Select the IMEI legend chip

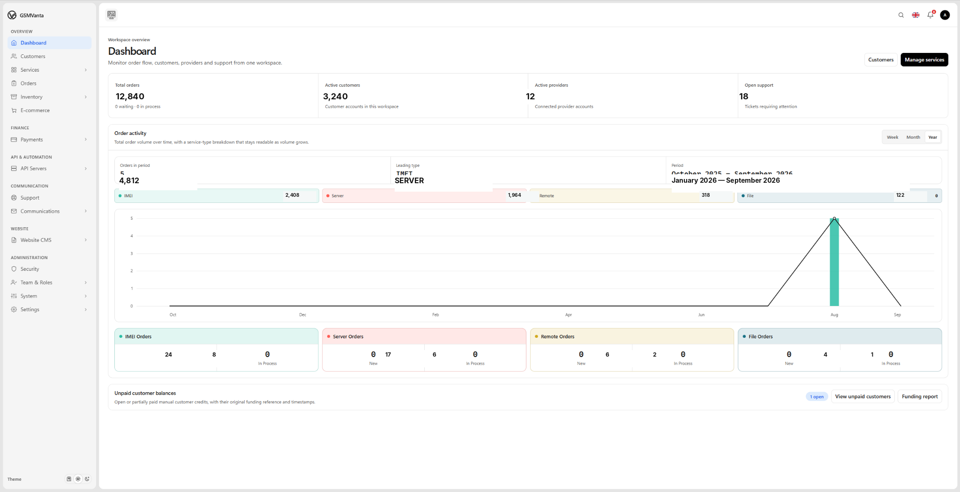[217, 196]
